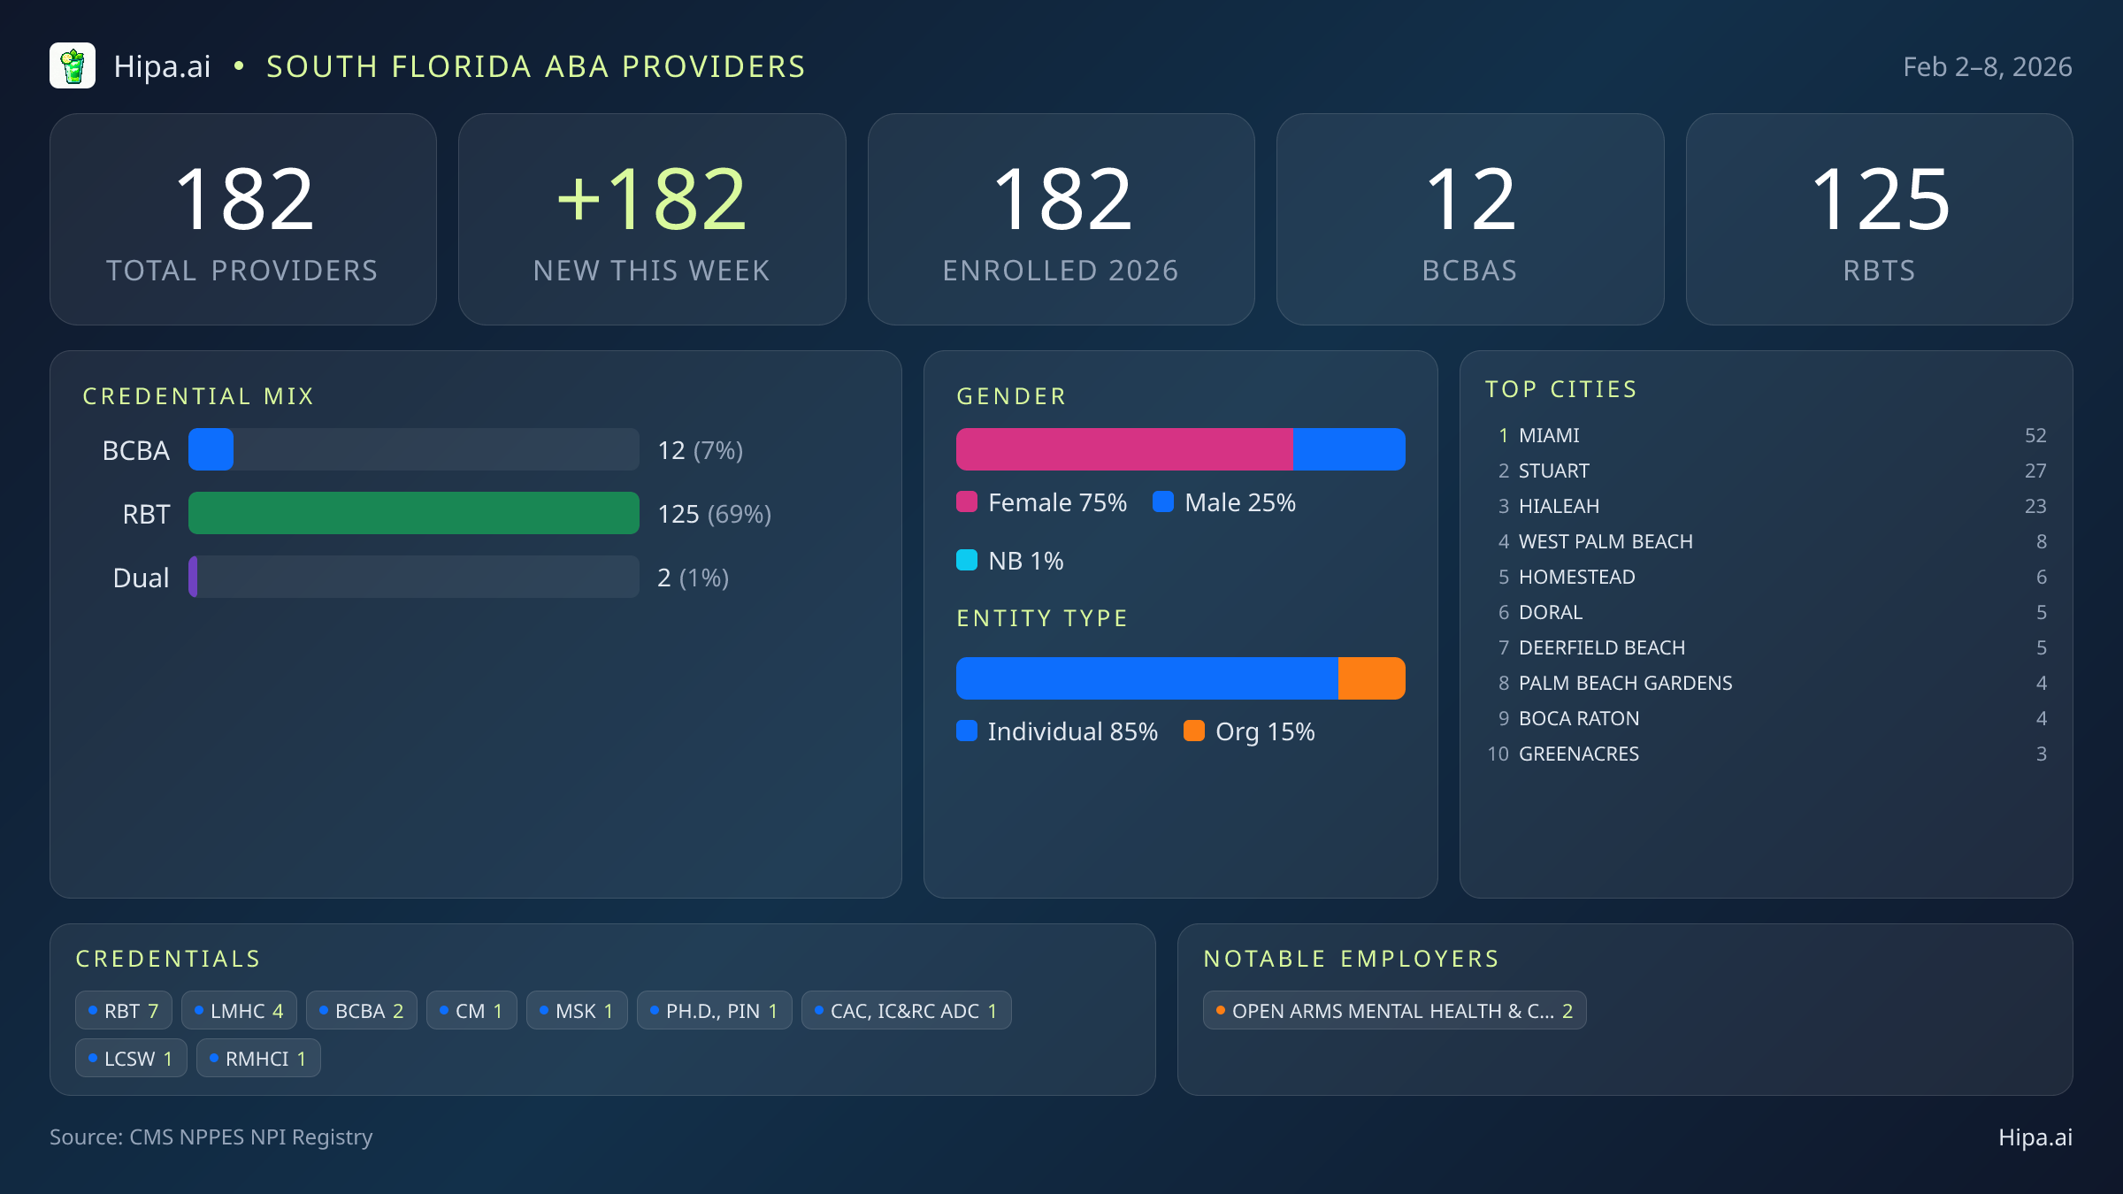Expand the Open Arms Mental Health employer entry
2123x1194 pixels.
pos(1394,1010)
